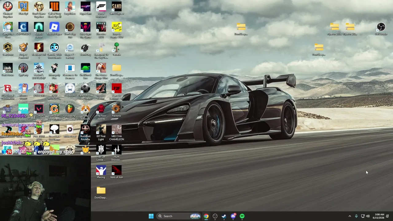Image resolution: width=393 pixels, height=221 pixels.
Task: Click the Fears to Fathom shortcut
Action: coord(117,91)
